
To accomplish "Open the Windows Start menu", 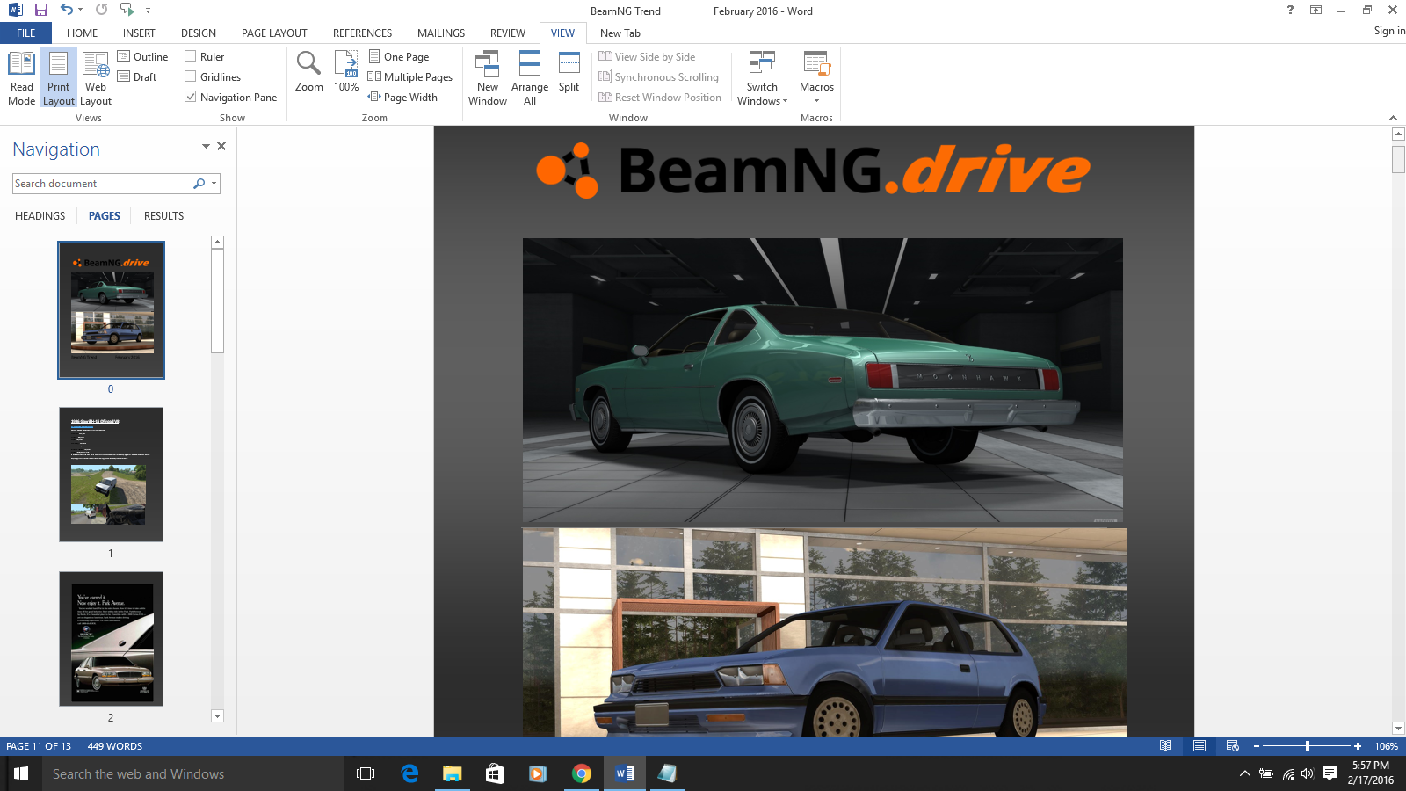I will click(21, 773).
